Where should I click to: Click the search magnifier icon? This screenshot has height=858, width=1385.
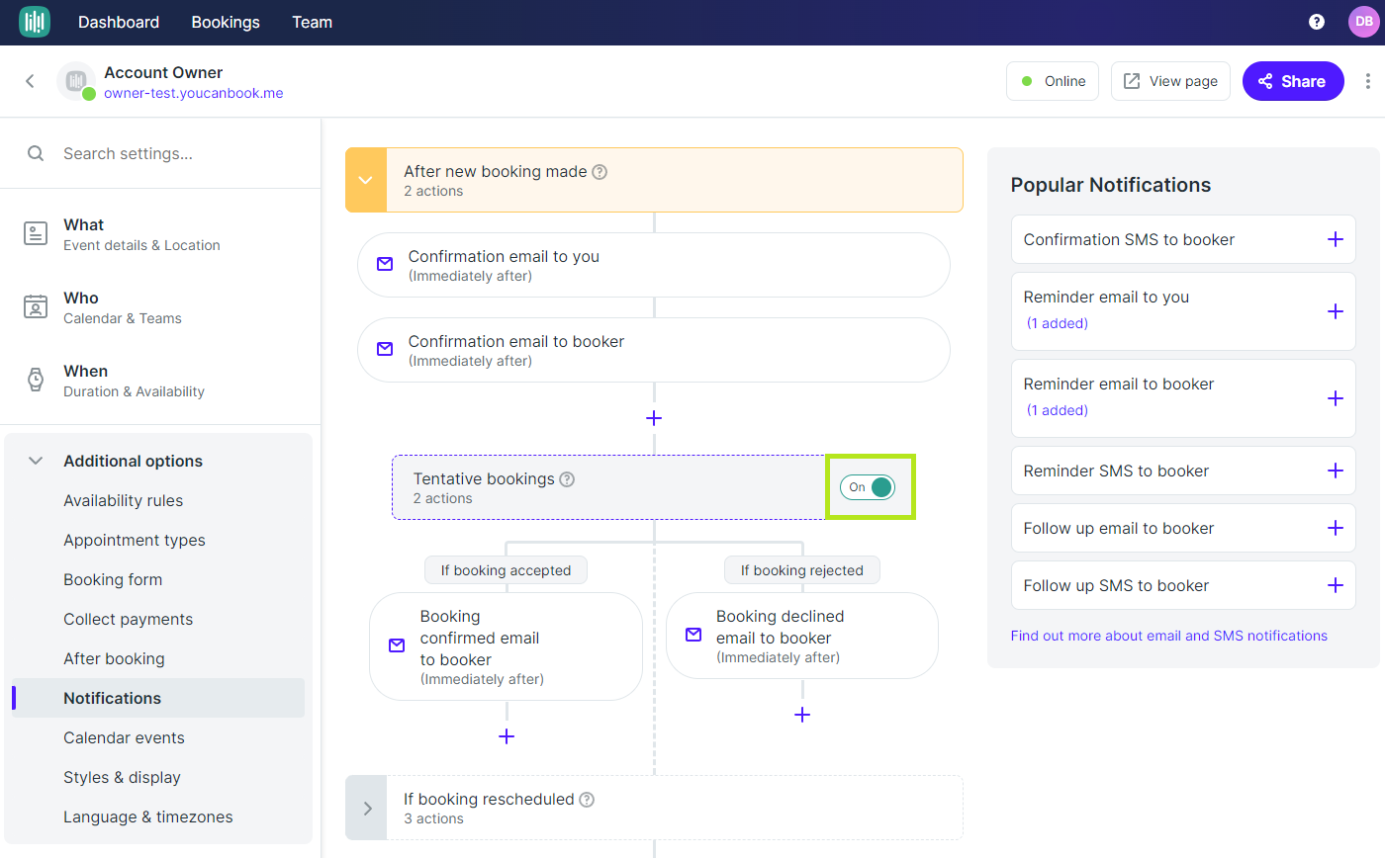click(35, 153)
